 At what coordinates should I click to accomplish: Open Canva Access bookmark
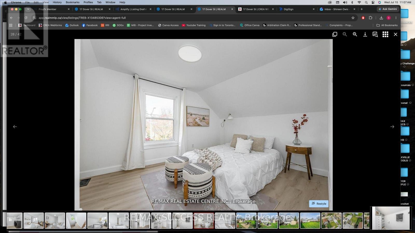click(x=168, y=25)
